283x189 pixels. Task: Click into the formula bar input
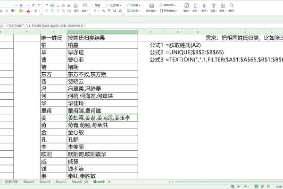click(144, 26)
